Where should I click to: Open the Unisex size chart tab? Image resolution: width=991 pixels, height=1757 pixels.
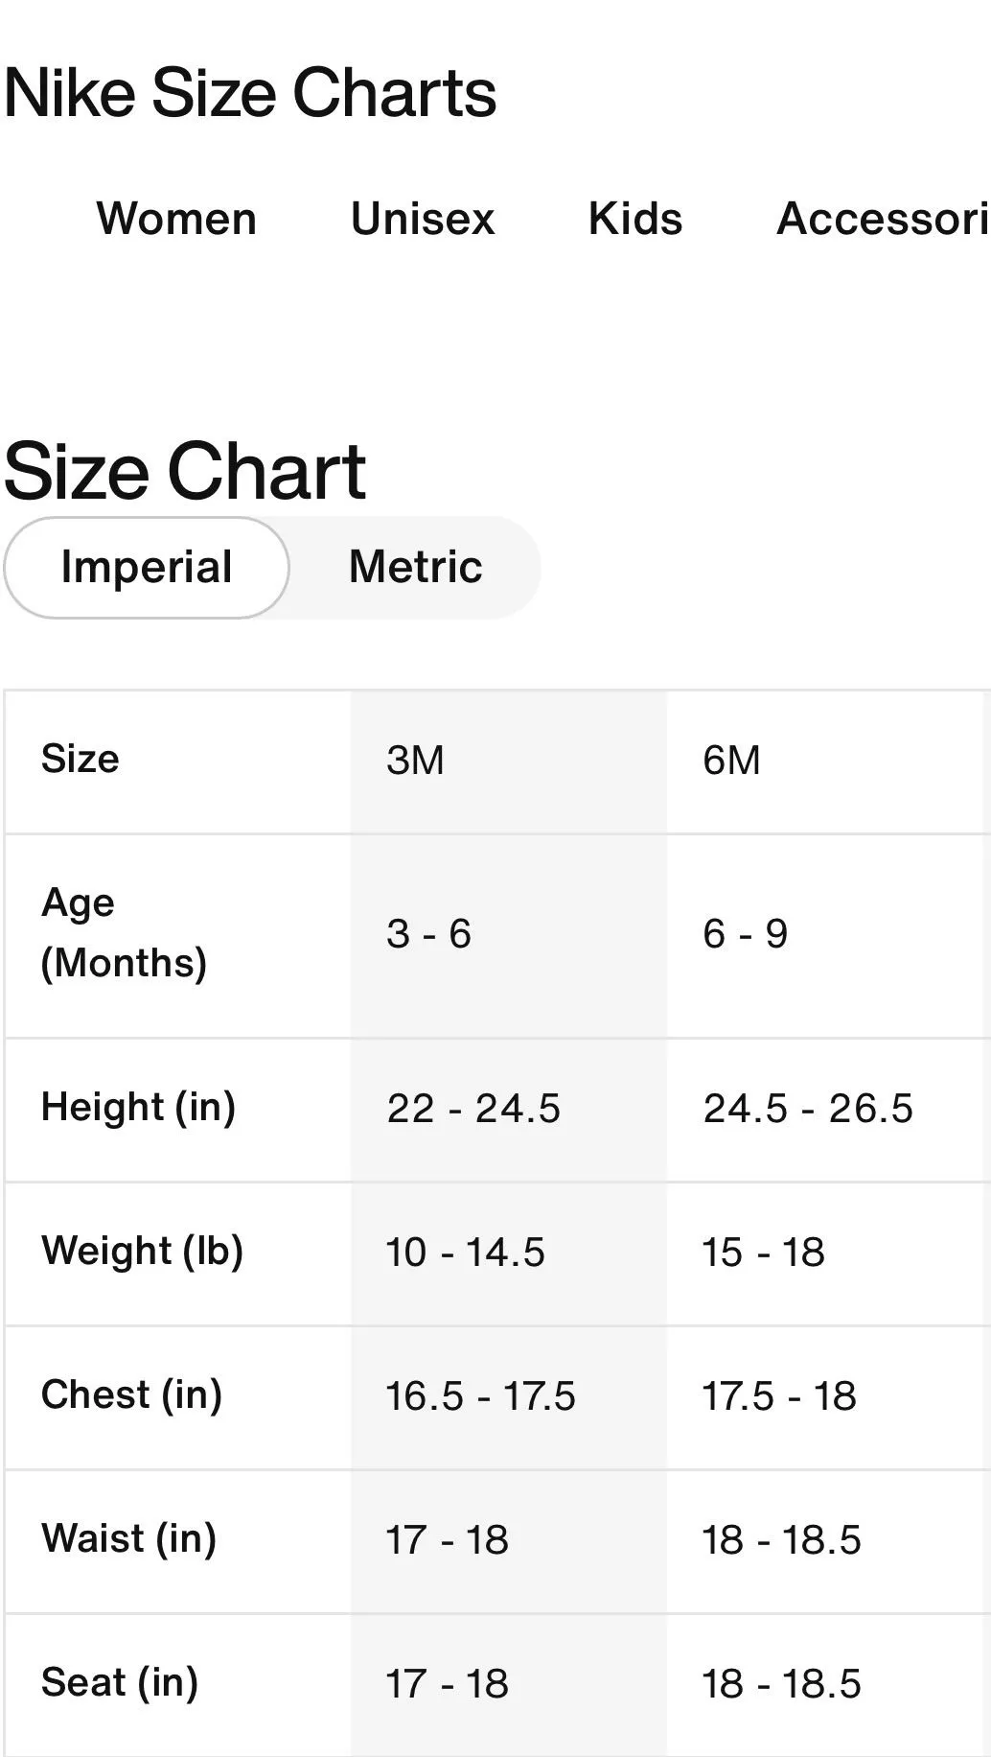tap(423, 219)
